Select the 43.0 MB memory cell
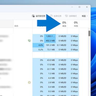 50,60
